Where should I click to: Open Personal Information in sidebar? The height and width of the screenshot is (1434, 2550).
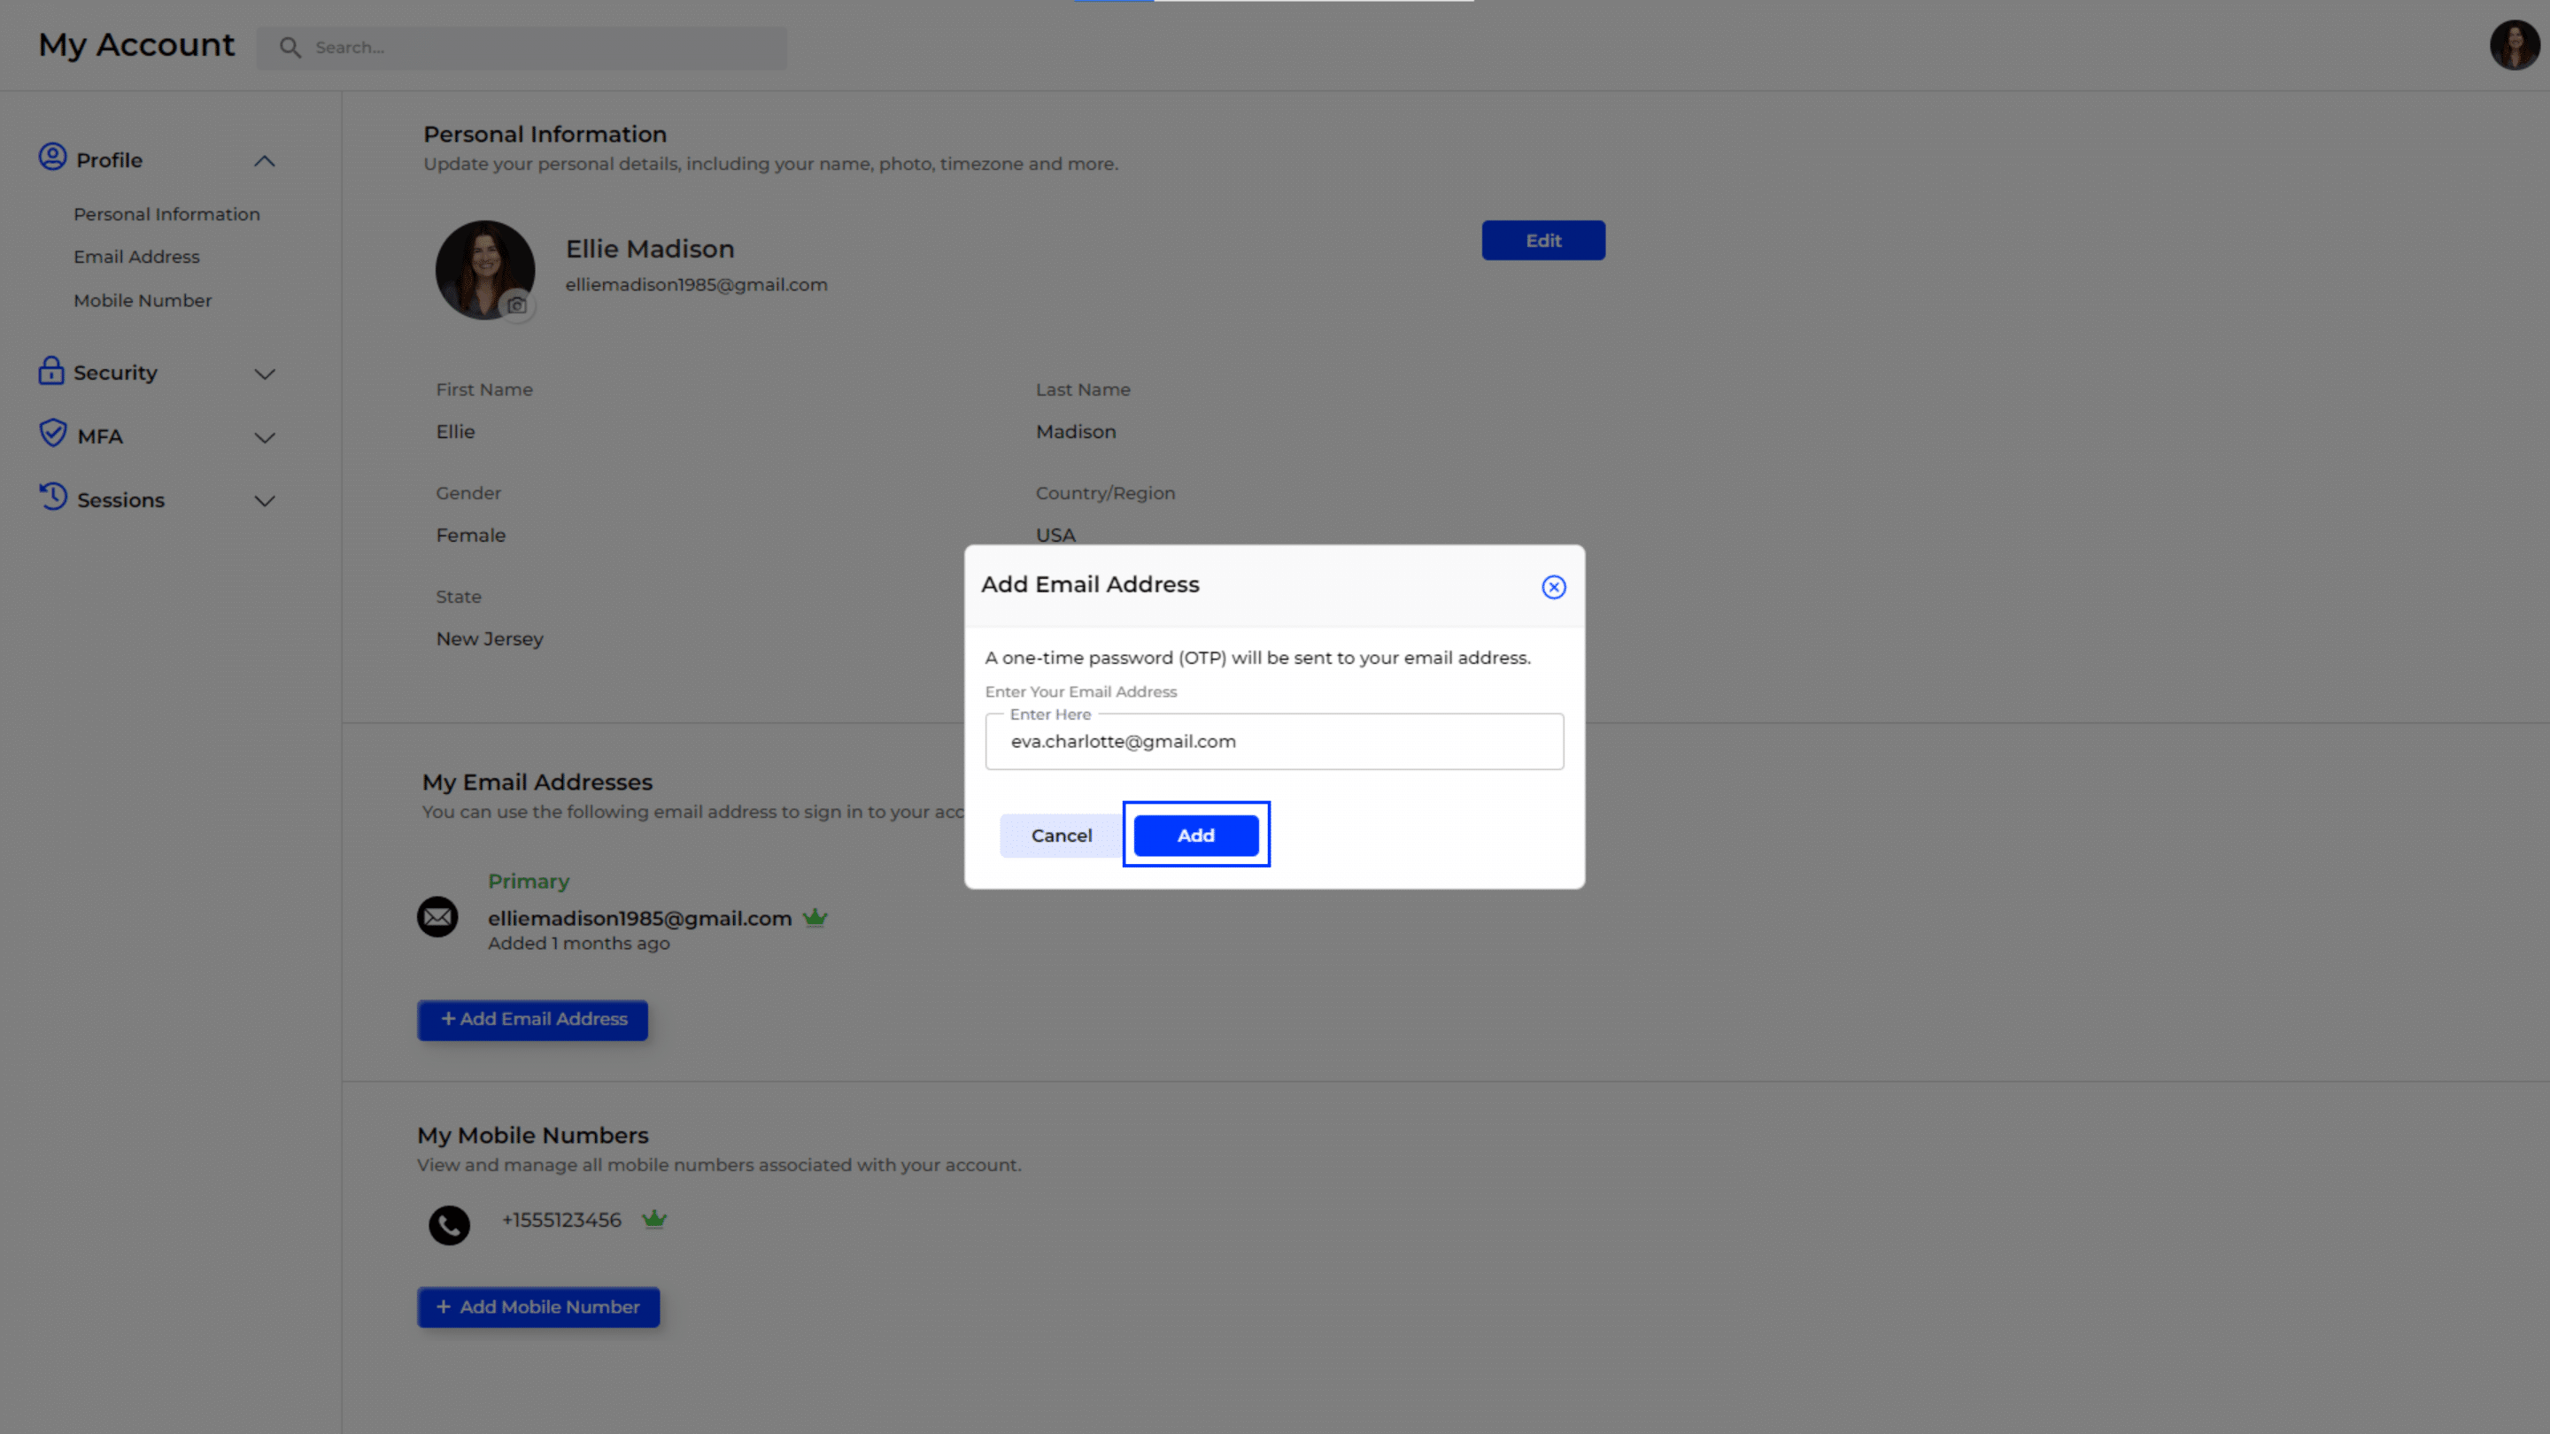click(x=166, y=215)
